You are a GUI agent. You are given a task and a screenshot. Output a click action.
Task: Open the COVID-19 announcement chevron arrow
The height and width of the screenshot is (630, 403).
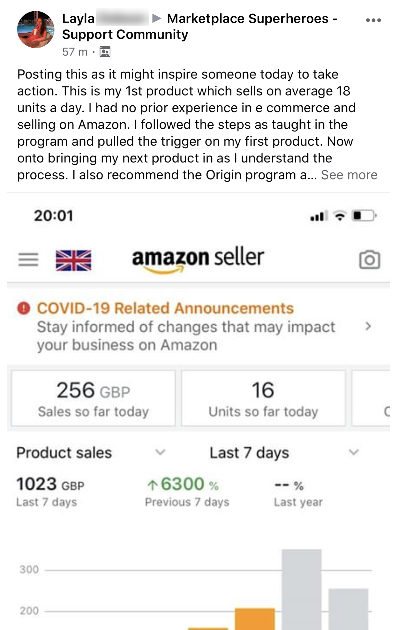tap(368, 326)
